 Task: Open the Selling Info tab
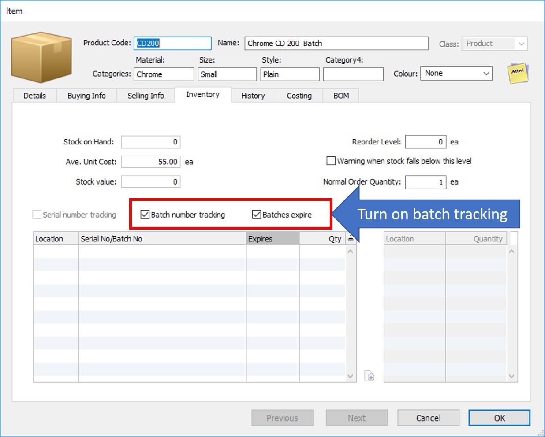pyautogui.click(x=146, y=95)
